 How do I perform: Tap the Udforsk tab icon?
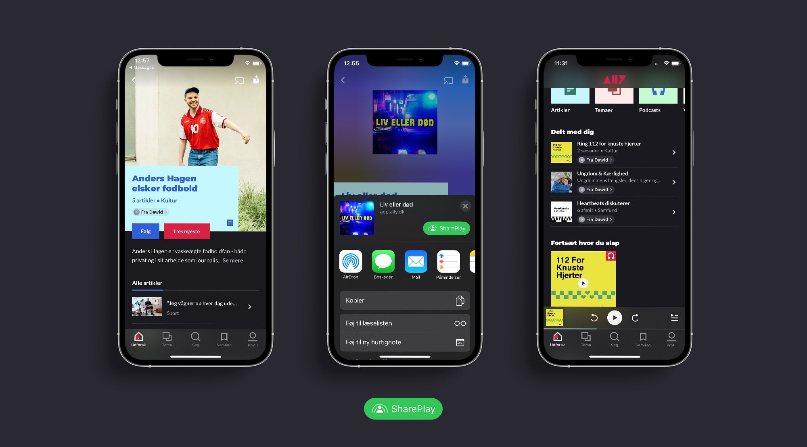tap(138, 337)
